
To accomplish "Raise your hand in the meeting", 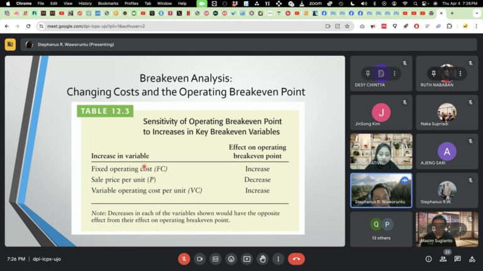I will pos(262,258).
